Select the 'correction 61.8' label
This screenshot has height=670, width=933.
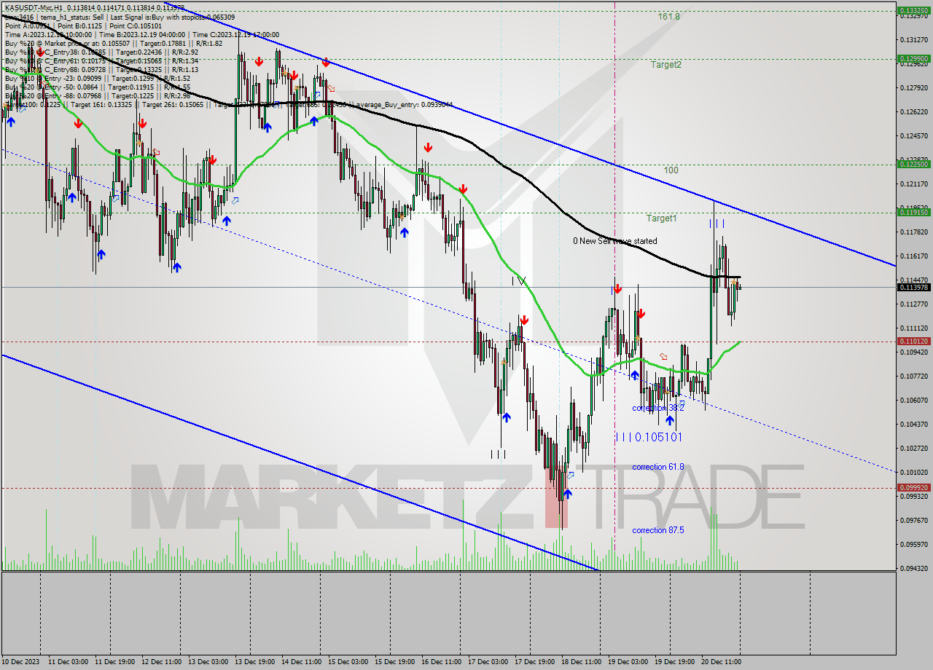click(x=657, y=467)
